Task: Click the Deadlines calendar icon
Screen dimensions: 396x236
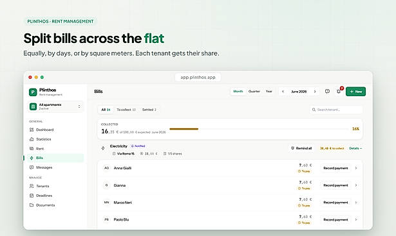Action: [32, 196]
